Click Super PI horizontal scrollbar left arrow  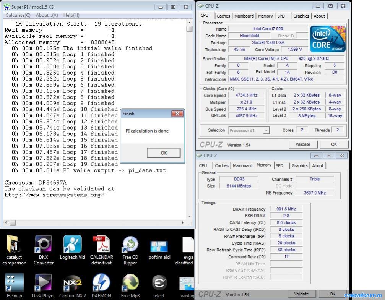coord(6,223)
